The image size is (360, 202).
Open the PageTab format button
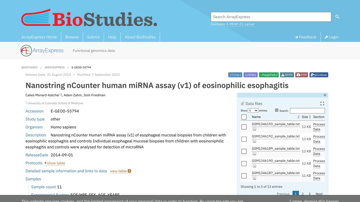coord(269,75)
